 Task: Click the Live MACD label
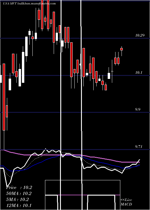[x=126, y=202]
